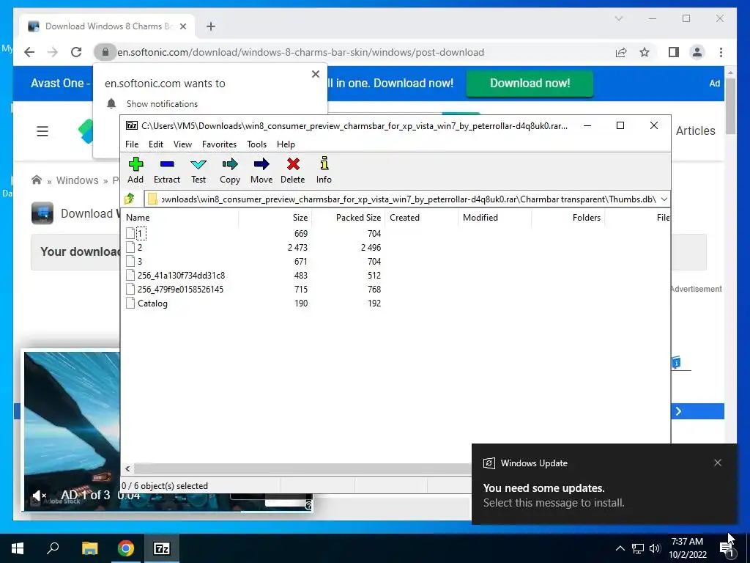Select the file named 1
The width and height of the screenshot is (750, 563).
pos(140,234)
